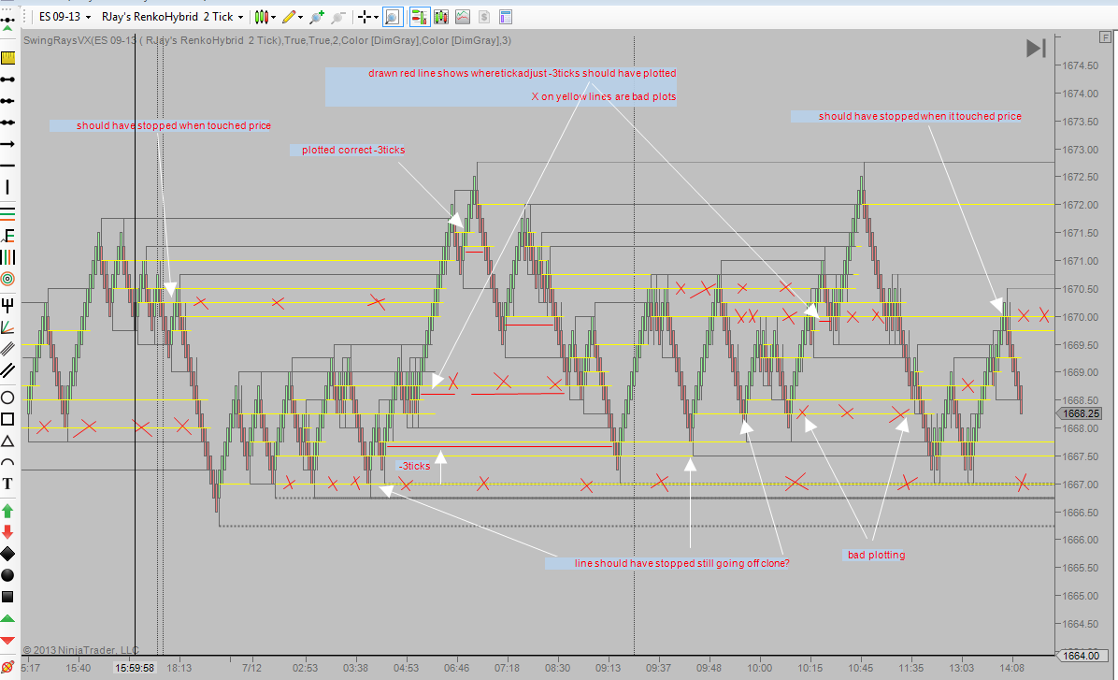Select the Fibonacci Circle tool
The image size is (1118, 680).
click(7, 279)
